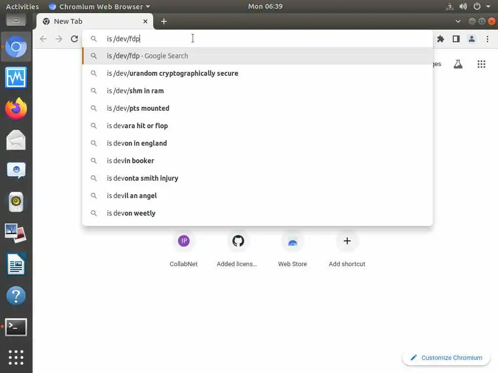Screen dimensions: 498x373
Task: Open LibreOffice Writer in dock
Action: coord(16,264)
